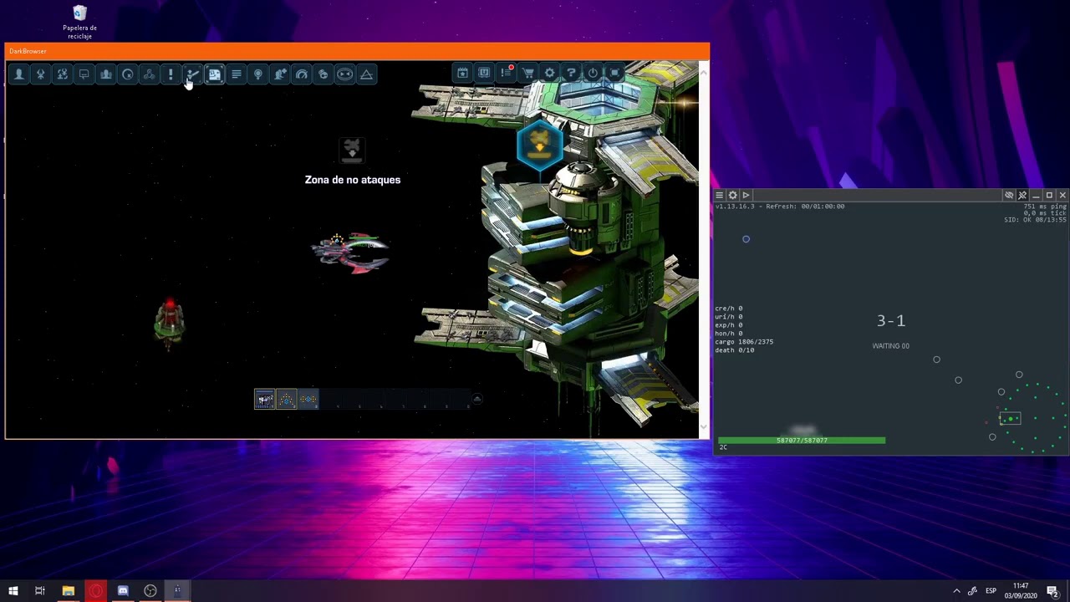1070x602 pixels.
Task: Open the three-circle nodes toolbar icon
Action: coord(149,74)
